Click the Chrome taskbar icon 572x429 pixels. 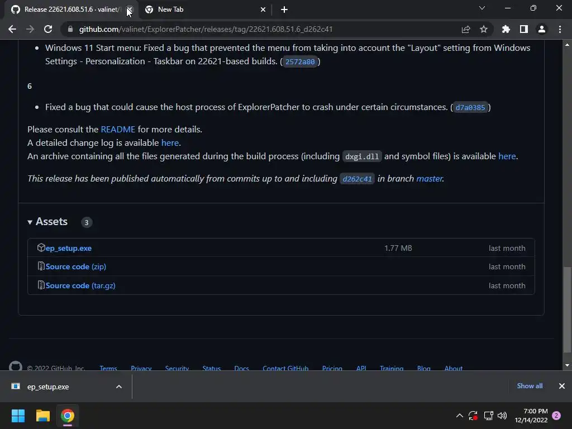68,416
